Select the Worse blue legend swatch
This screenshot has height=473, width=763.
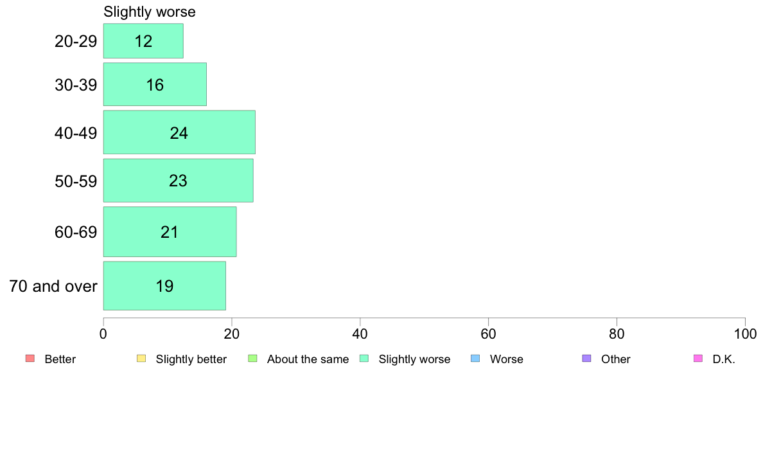click(x=475, y=359)
